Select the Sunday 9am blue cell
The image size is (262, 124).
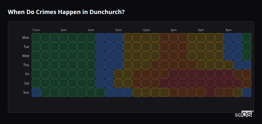[x=119, y=92]
